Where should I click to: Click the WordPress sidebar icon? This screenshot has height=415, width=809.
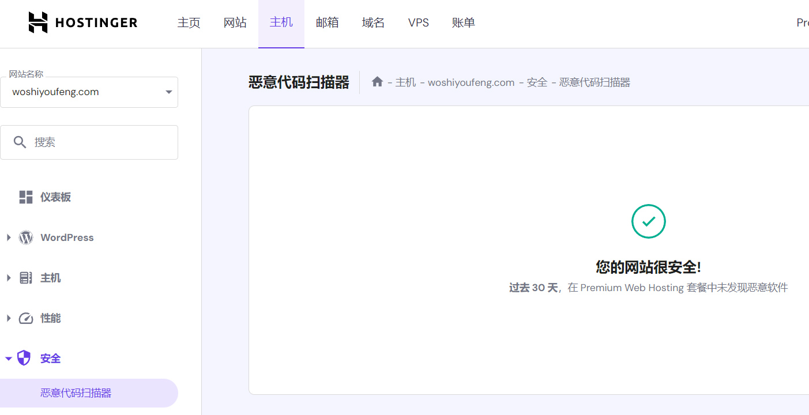pos(25,237)
